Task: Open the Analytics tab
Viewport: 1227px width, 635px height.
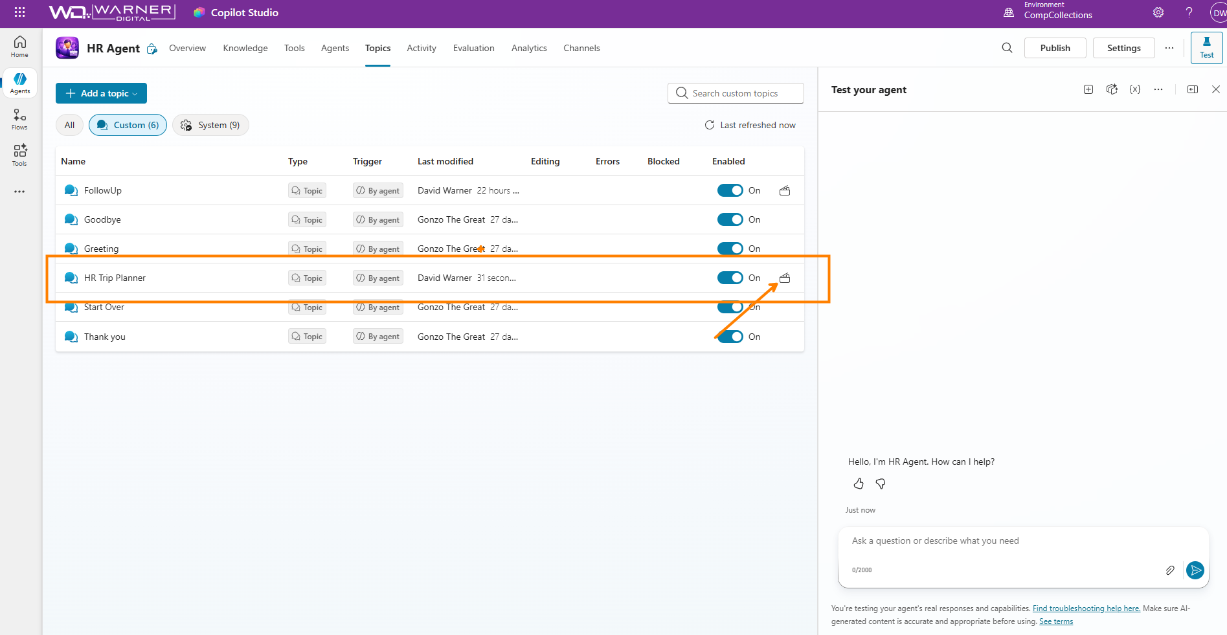Action: pos(529,48)
